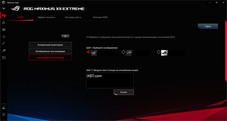Screen dimensions: 227x121
Task: Click the Отображать сообщение пользователя description text
Action: click(x=130, y=37)
